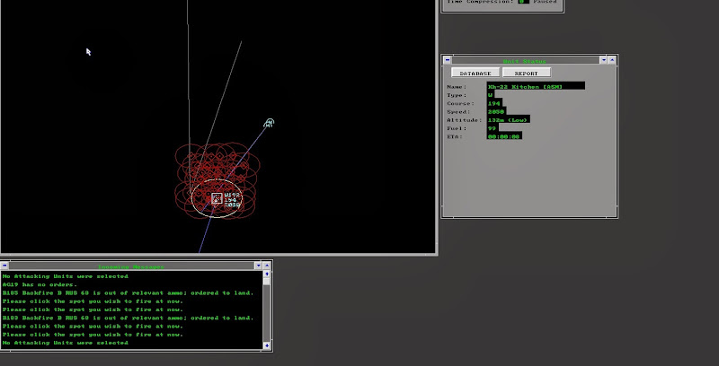Click the 'W192' label on the map

pyautogui.click(x=232, y=195)
